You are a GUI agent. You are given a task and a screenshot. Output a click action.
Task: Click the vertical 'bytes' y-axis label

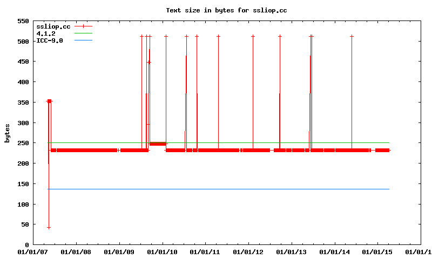(8, 133)
